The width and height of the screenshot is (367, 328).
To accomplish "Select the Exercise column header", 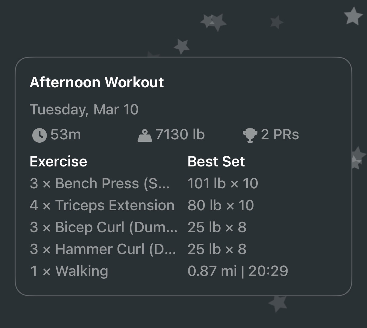I will (x=58, y=161).
